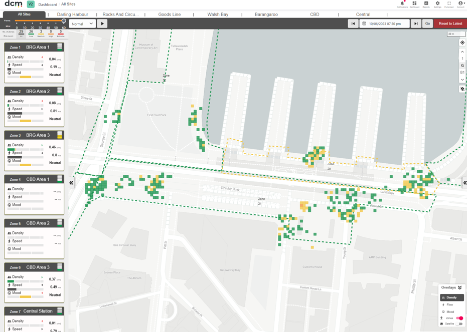Open the Reports icon in header

tap(426, 4)
